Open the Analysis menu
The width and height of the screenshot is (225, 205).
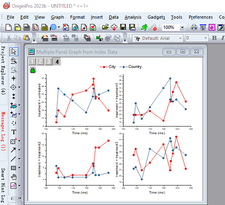(x=133, y=17)
